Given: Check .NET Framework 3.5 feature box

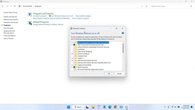Looking at the screenshot, I should pyautogui.click(x=74, y=42).
